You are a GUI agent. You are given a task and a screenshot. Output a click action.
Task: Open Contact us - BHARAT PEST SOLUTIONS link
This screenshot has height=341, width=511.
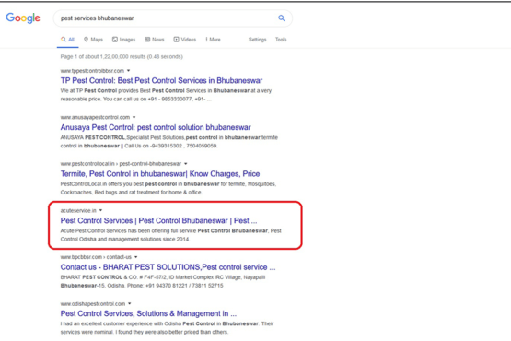[168, 267]
